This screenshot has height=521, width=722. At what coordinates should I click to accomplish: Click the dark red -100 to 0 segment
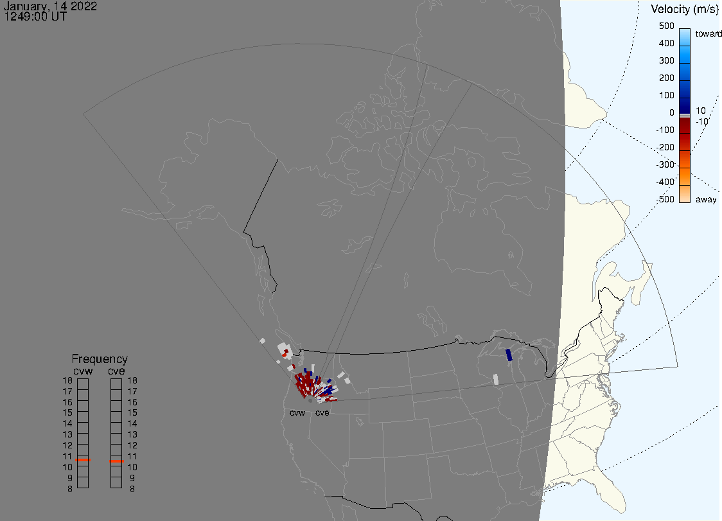tap(685, 125)
